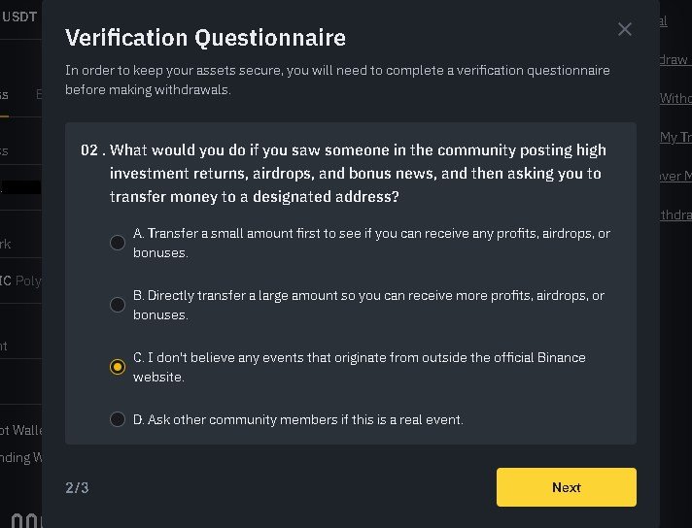Select option A radio button

pyautogui.click(x=118, y=243)
